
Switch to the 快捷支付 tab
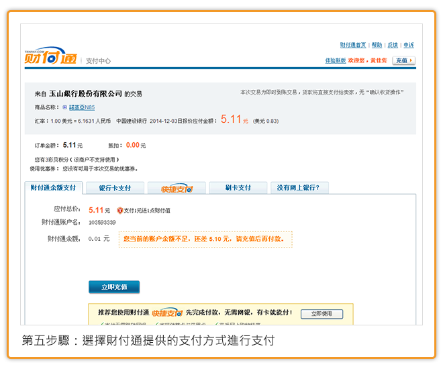[x=177, y=188]
